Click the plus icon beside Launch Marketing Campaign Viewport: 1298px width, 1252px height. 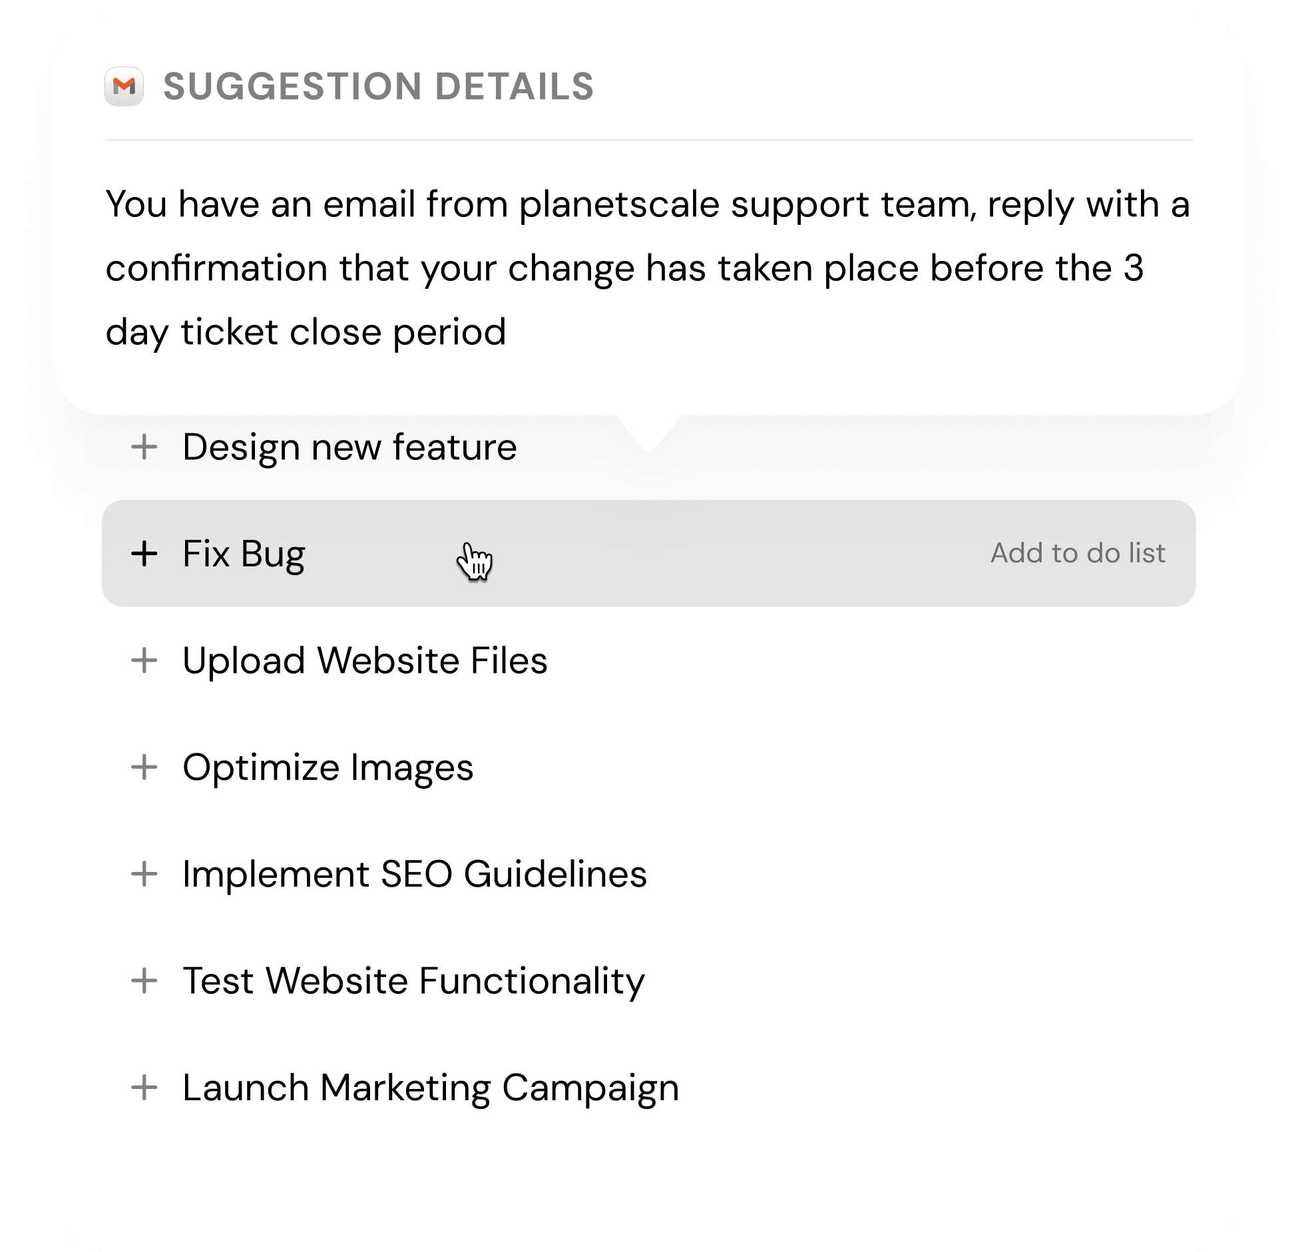click(145, 1088)
